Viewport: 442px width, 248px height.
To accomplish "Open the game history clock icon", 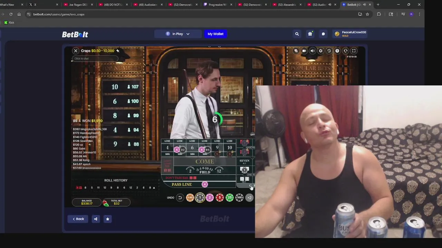I will (x=329, y=51).
